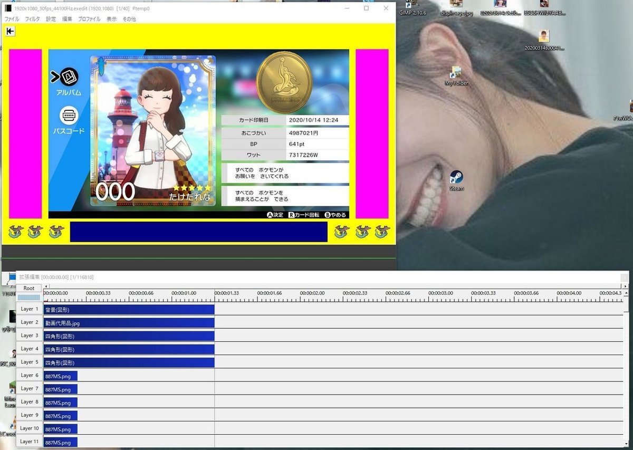
Task: Toggle the Layer 10 button
Action: [x=30, y=428]
